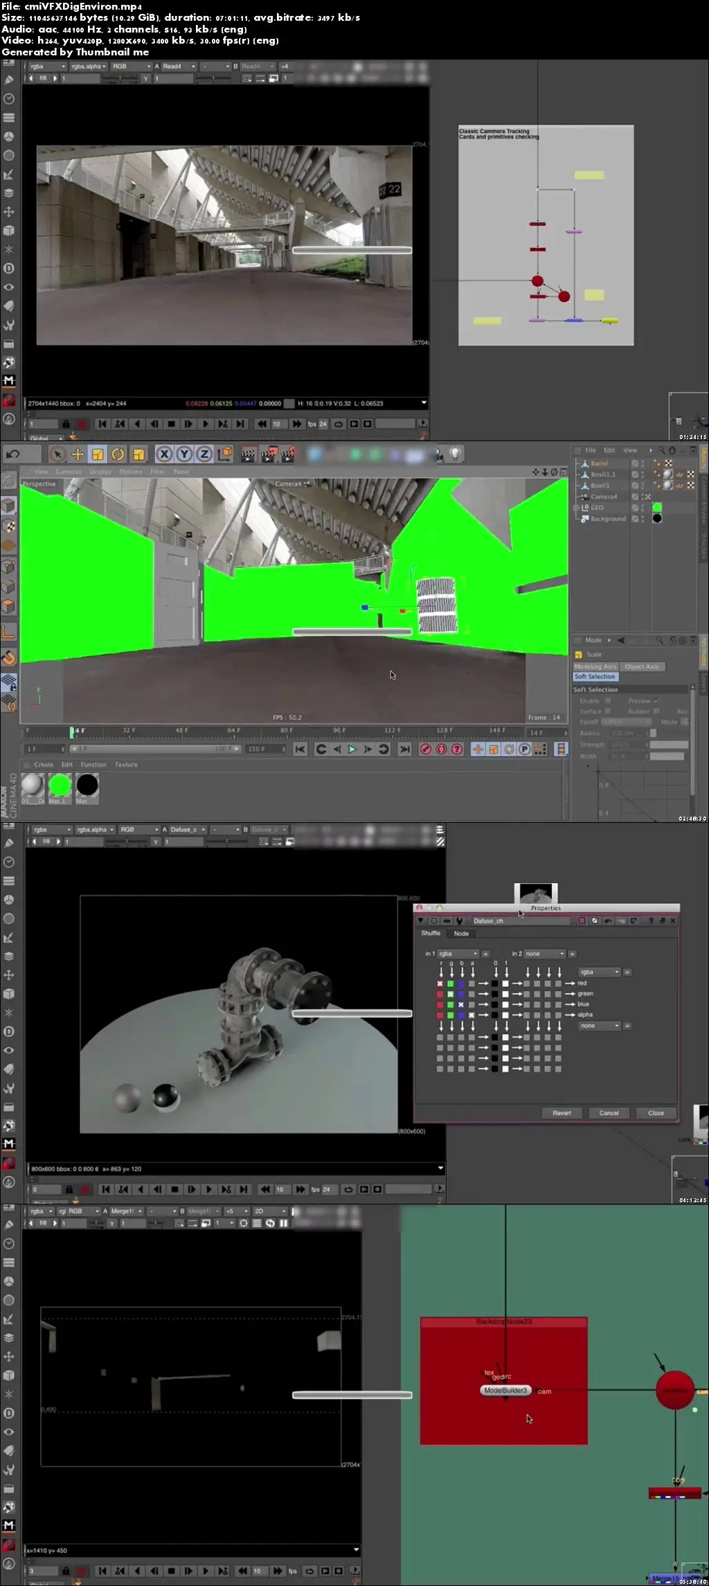
Task: Open the Time nodes clock icon in stadium viewer toolbar
Action: pos(9,99)
